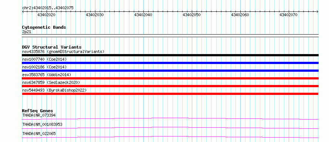Select the blue nsv1002186 variant bar
329x142 pixels.
tap(170, 71)
